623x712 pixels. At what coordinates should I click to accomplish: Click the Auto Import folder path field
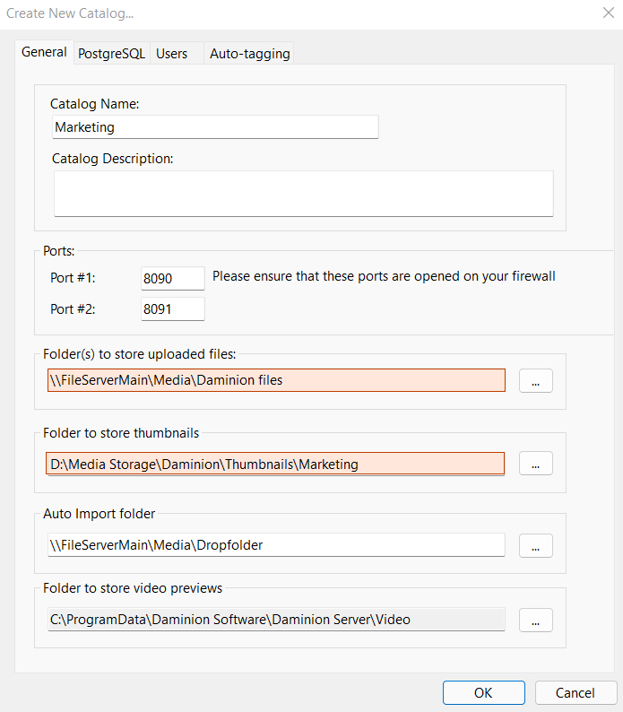click(276, 545)
